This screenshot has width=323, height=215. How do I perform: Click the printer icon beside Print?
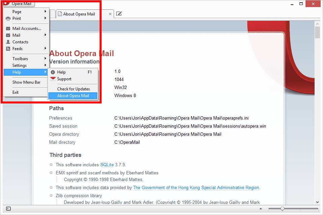pos(8,19)
